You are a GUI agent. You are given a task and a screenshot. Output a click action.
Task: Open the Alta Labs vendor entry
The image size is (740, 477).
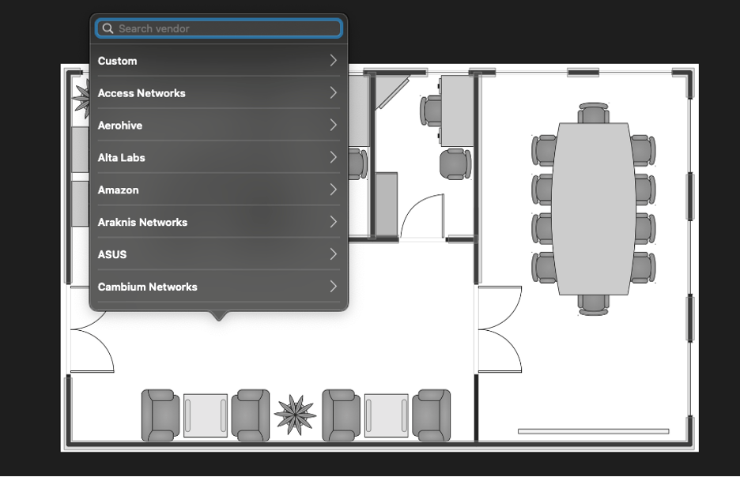point(218,157)
